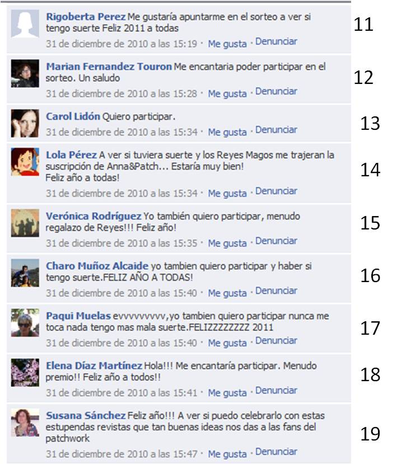Report Charo Muñoz Alcaide's comment via Denunciar
Viewport: 397px width, 464px height.
(x=276, y=290)
